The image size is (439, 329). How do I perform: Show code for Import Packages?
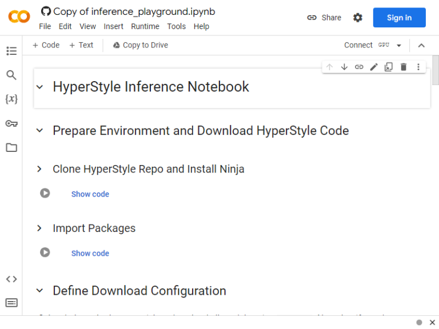point(90,253)
